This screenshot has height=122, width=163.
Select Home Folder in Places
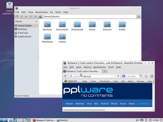26,25
